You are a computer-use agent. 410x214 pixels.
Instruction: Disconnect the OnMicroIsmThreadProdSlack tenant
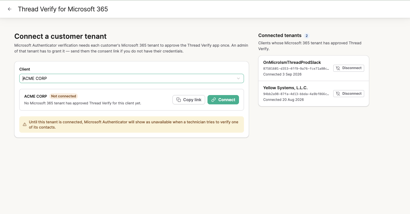click(x=349, y=68)
